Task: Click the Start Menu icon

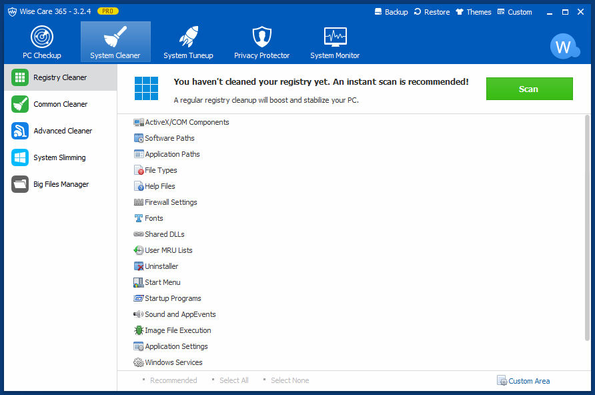Action: [139, 282]
